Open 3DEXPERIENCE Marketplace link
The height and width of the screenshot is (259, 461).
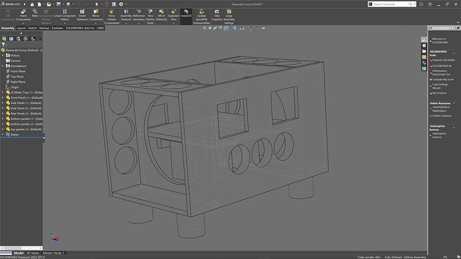pyautogui.click(x=441, y=109)
